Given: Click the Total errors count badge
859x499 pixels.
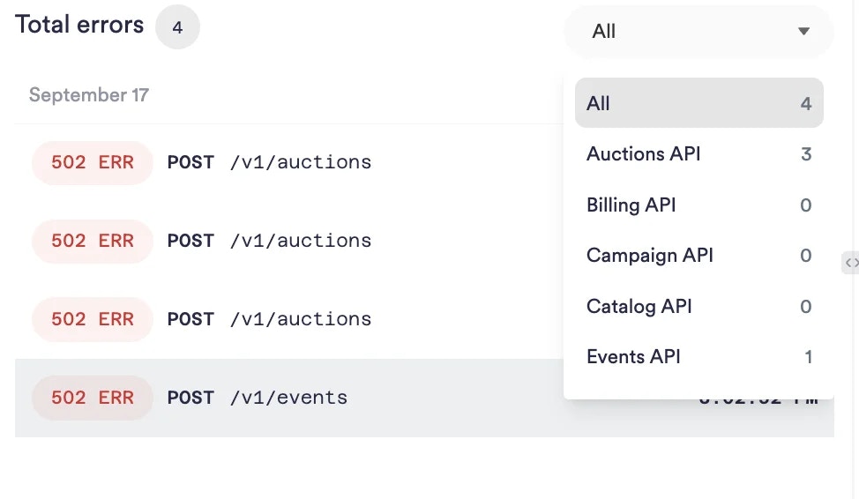Looking at the screenshot, I should pyautogui.click(x=177, y=27).
